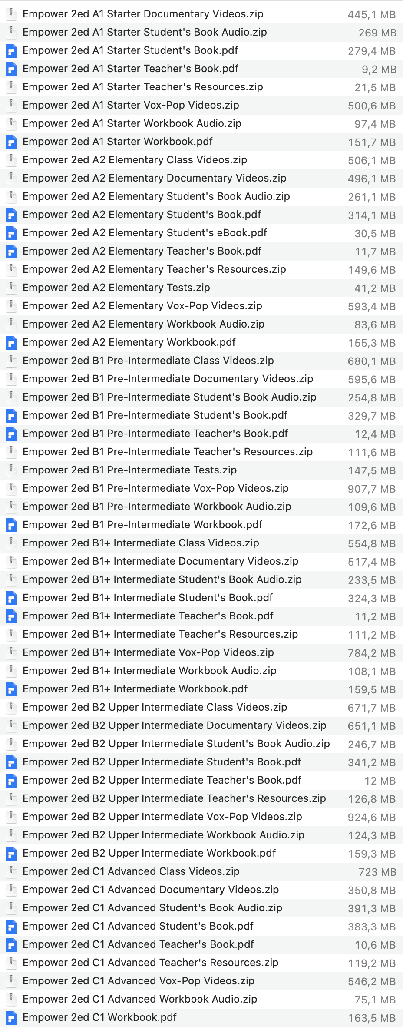
Task: Click PDF icon of C1 Advanced Teacher's Book.pdf
Action: click(x=11, y=945)
